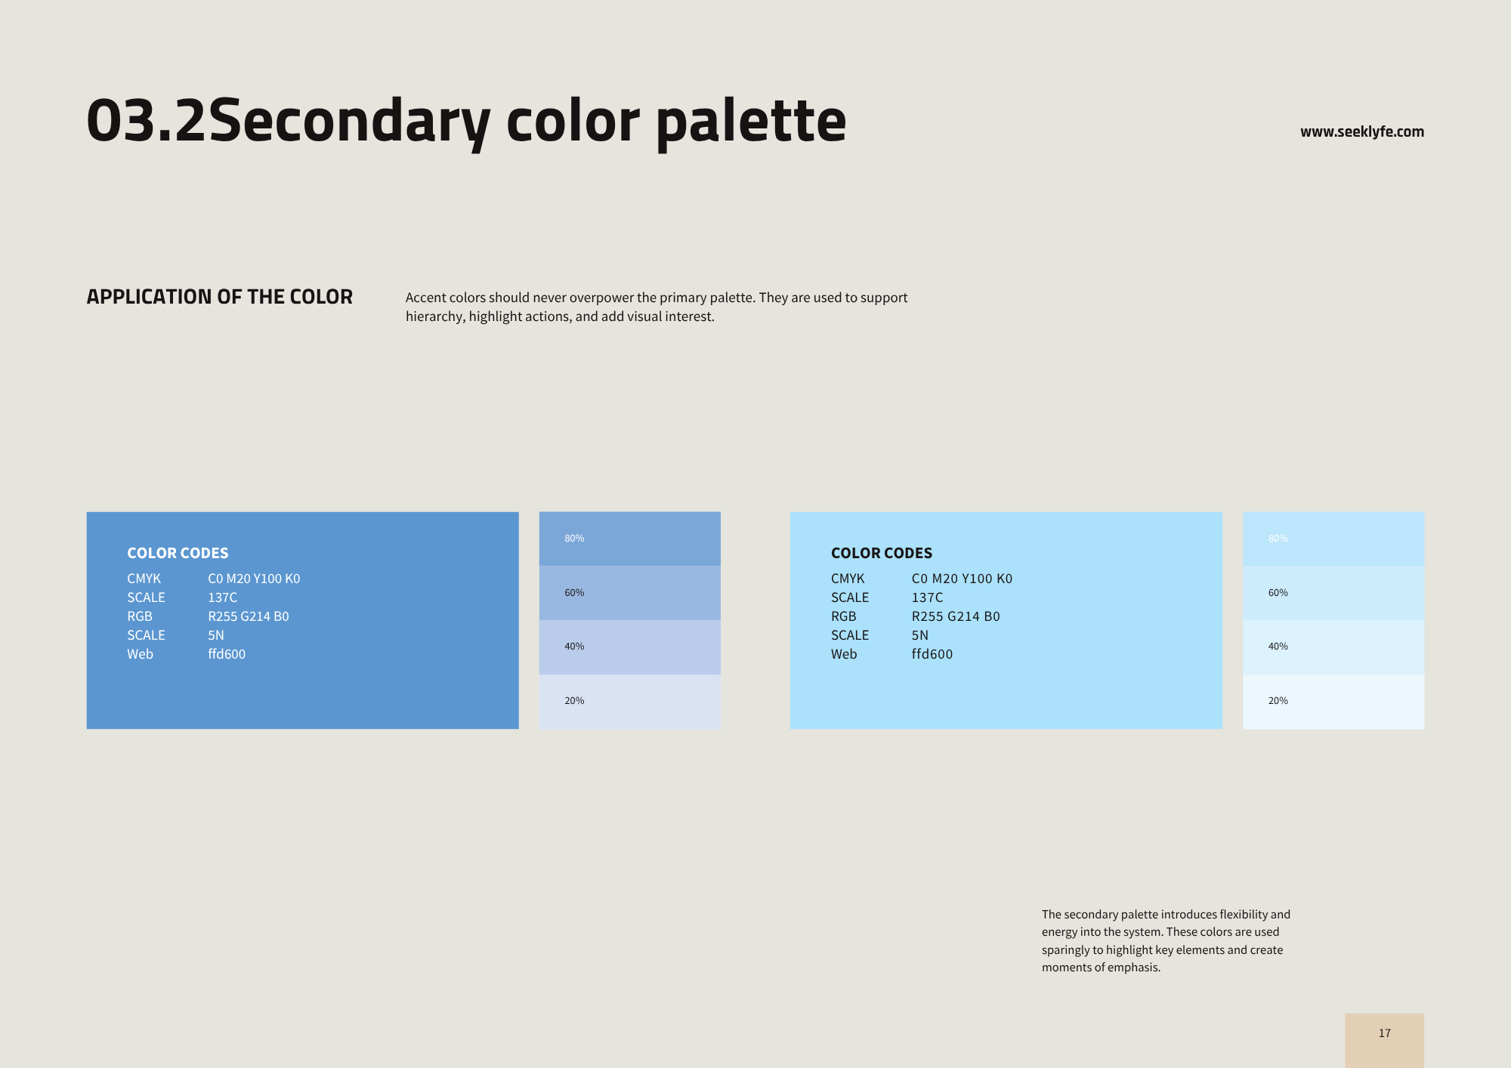Select the dark blue main color block
Viewport: 1511px width, 1068px height.
[x=303, y=620]
